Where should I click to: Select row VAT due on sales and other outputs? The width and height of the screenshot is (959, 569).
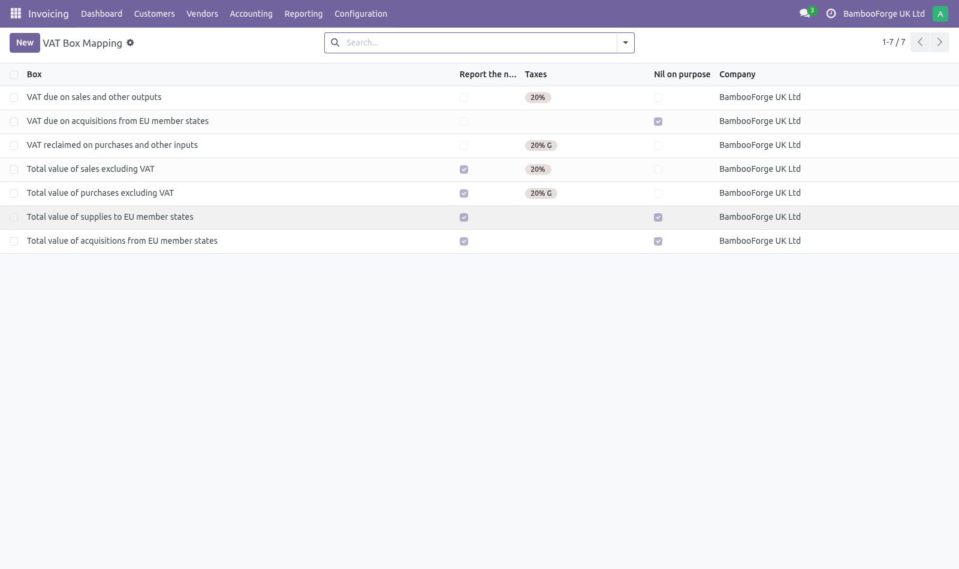14,98
